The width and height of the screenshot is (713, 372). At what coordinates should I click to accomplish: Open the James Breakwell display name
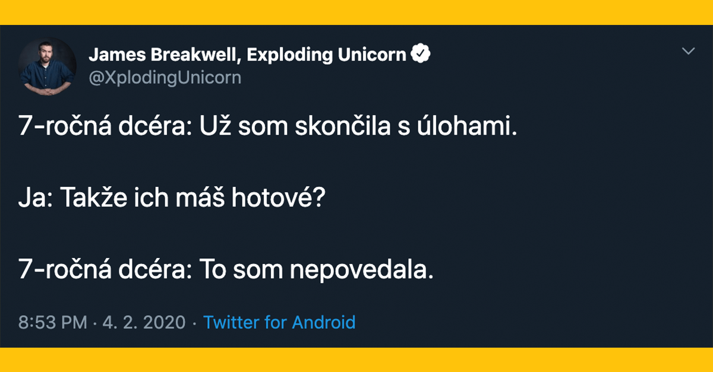coord(164,55)
